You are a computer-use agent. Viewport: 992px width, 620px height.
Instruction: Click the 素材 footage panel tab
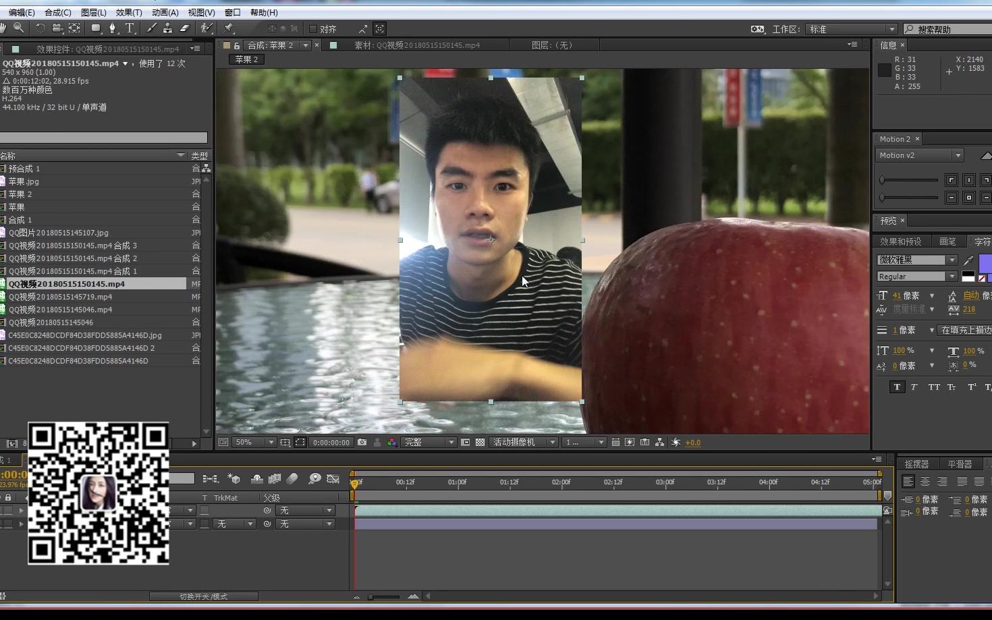[x=417, y=45]
